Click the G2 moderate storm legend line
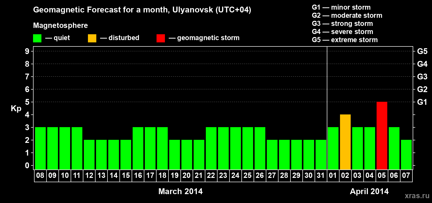The width and height of the screenshot is (432, 203). (x=347, y=15)
